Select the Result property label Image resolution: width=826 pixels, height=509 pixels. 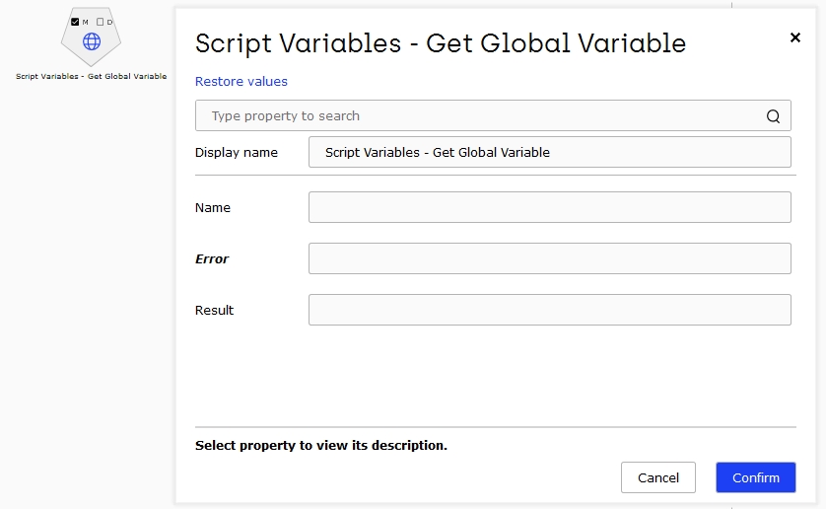(214, 310)
